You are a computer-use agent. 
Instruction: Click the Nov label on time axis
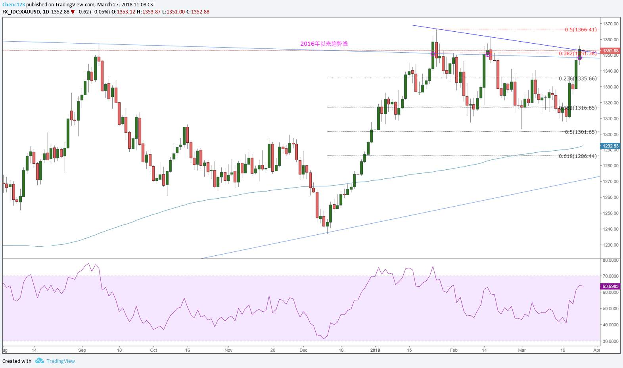click(x=228, y=350)
